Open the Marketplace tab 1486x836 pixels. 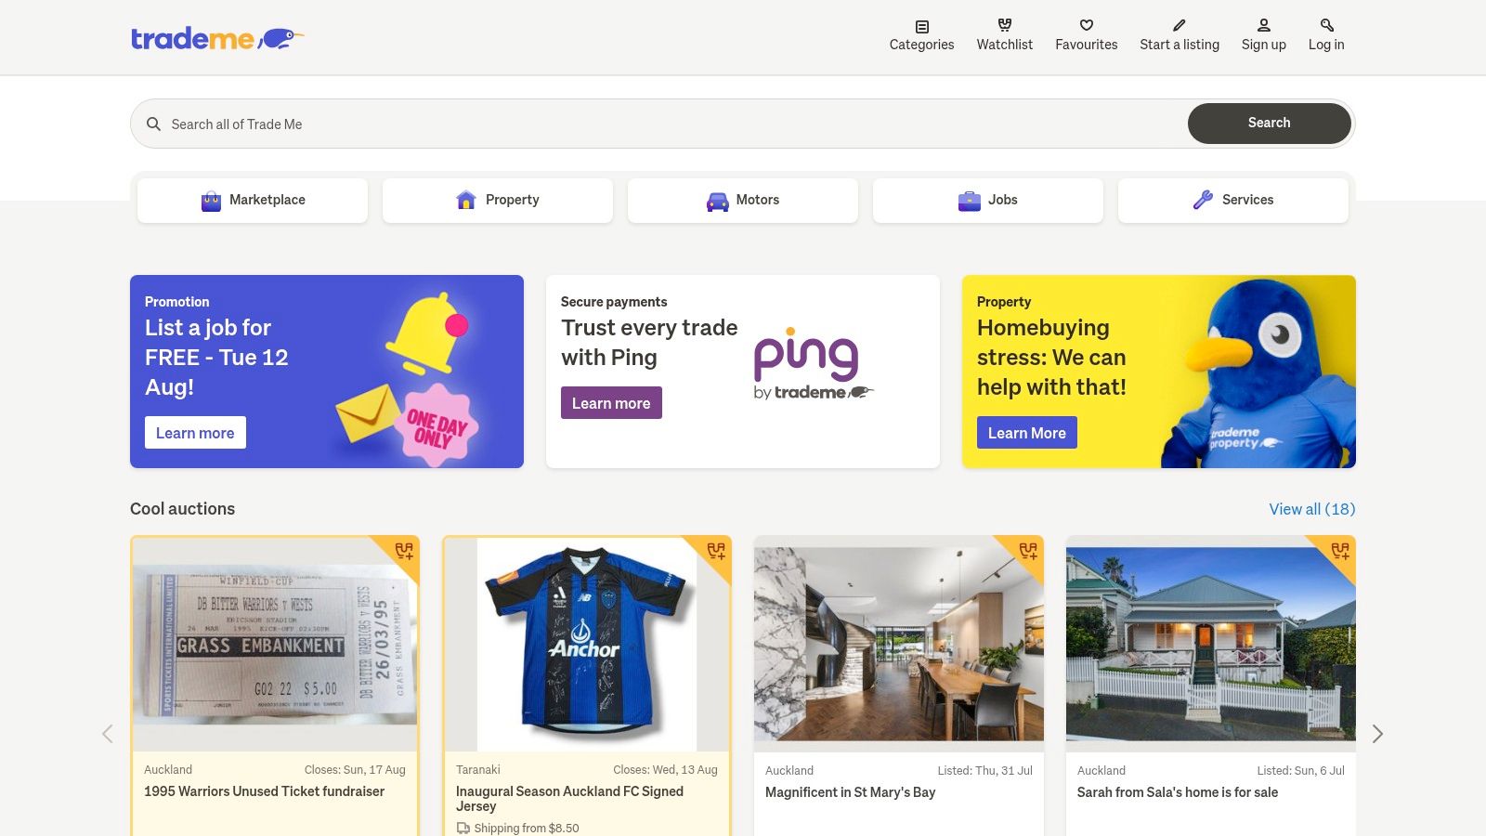coord(253,201)
